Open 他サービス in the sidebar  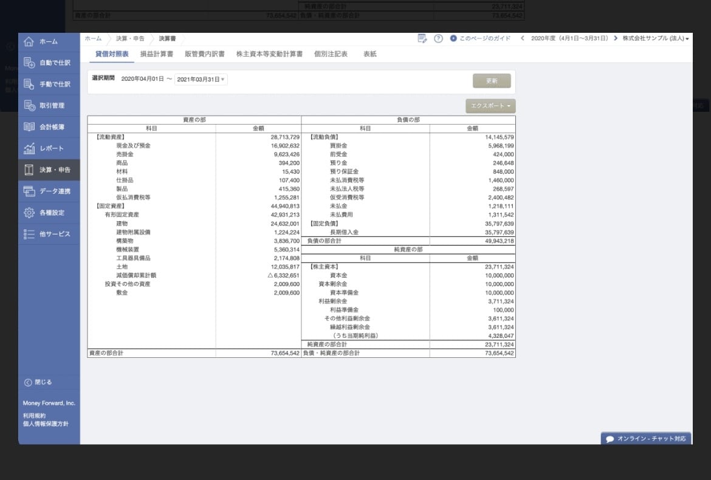(x=49, y=234)
